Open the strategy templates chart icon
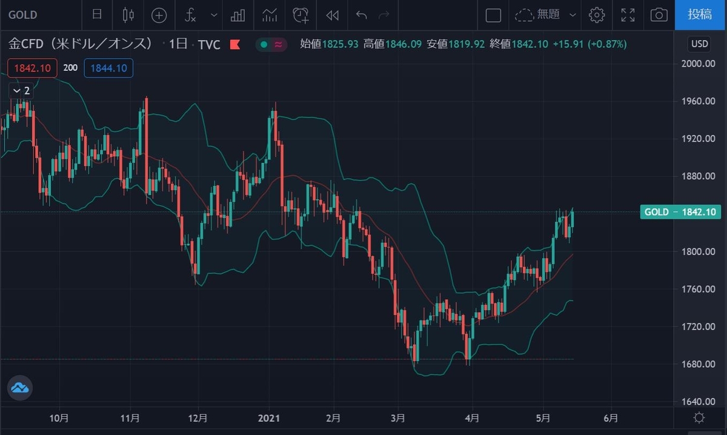727x435 pixels. coord(270,15)
